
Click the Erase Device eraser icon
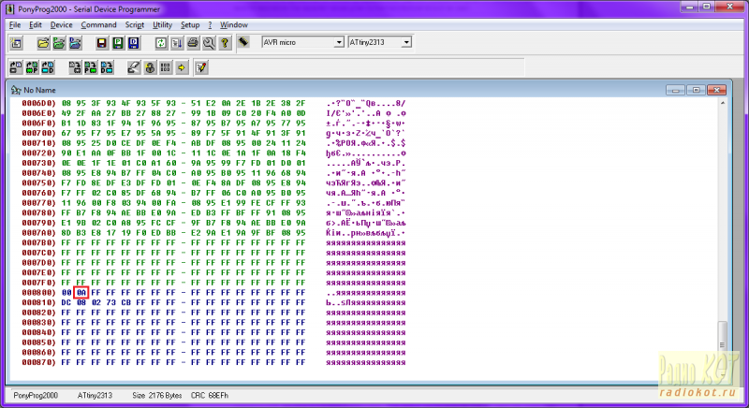134,67
